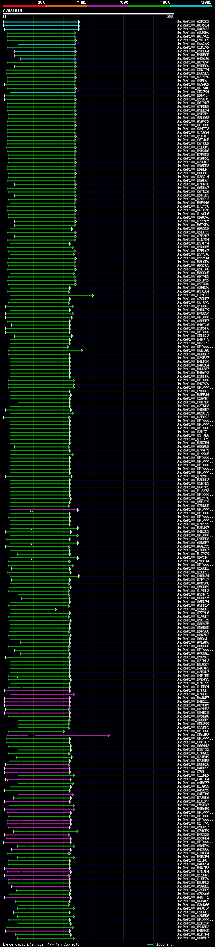Open hit UniRef100_Q9FM01
The image size is (215, 947).
click(x=193, y=81)
